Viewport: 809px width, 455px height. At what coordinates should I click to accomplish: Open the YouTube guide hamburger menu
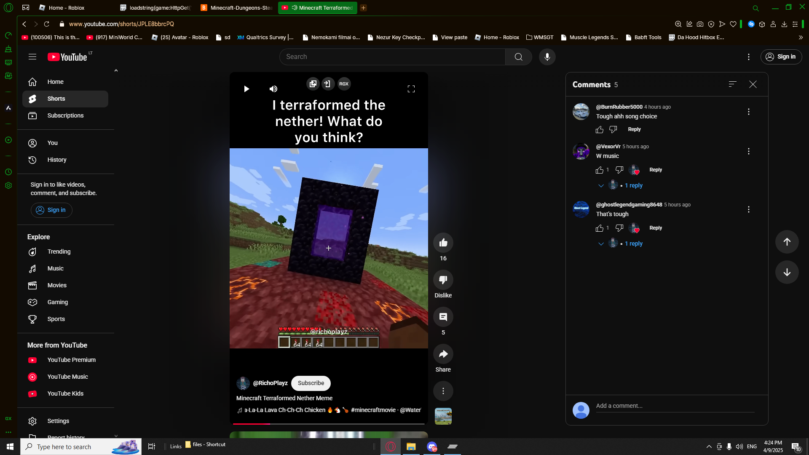click(32, 57)
